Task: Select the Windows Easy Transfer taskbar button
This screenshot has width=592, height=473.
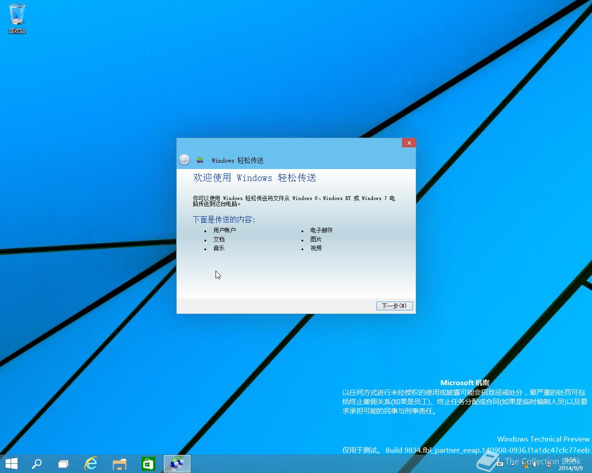Action: pos(177,464)
